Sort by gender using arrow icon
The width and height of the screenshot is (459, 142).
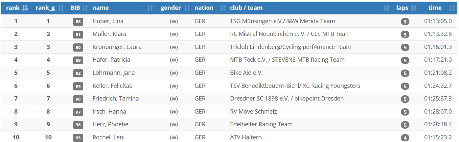pyautogui.click(x=187, y=8)
